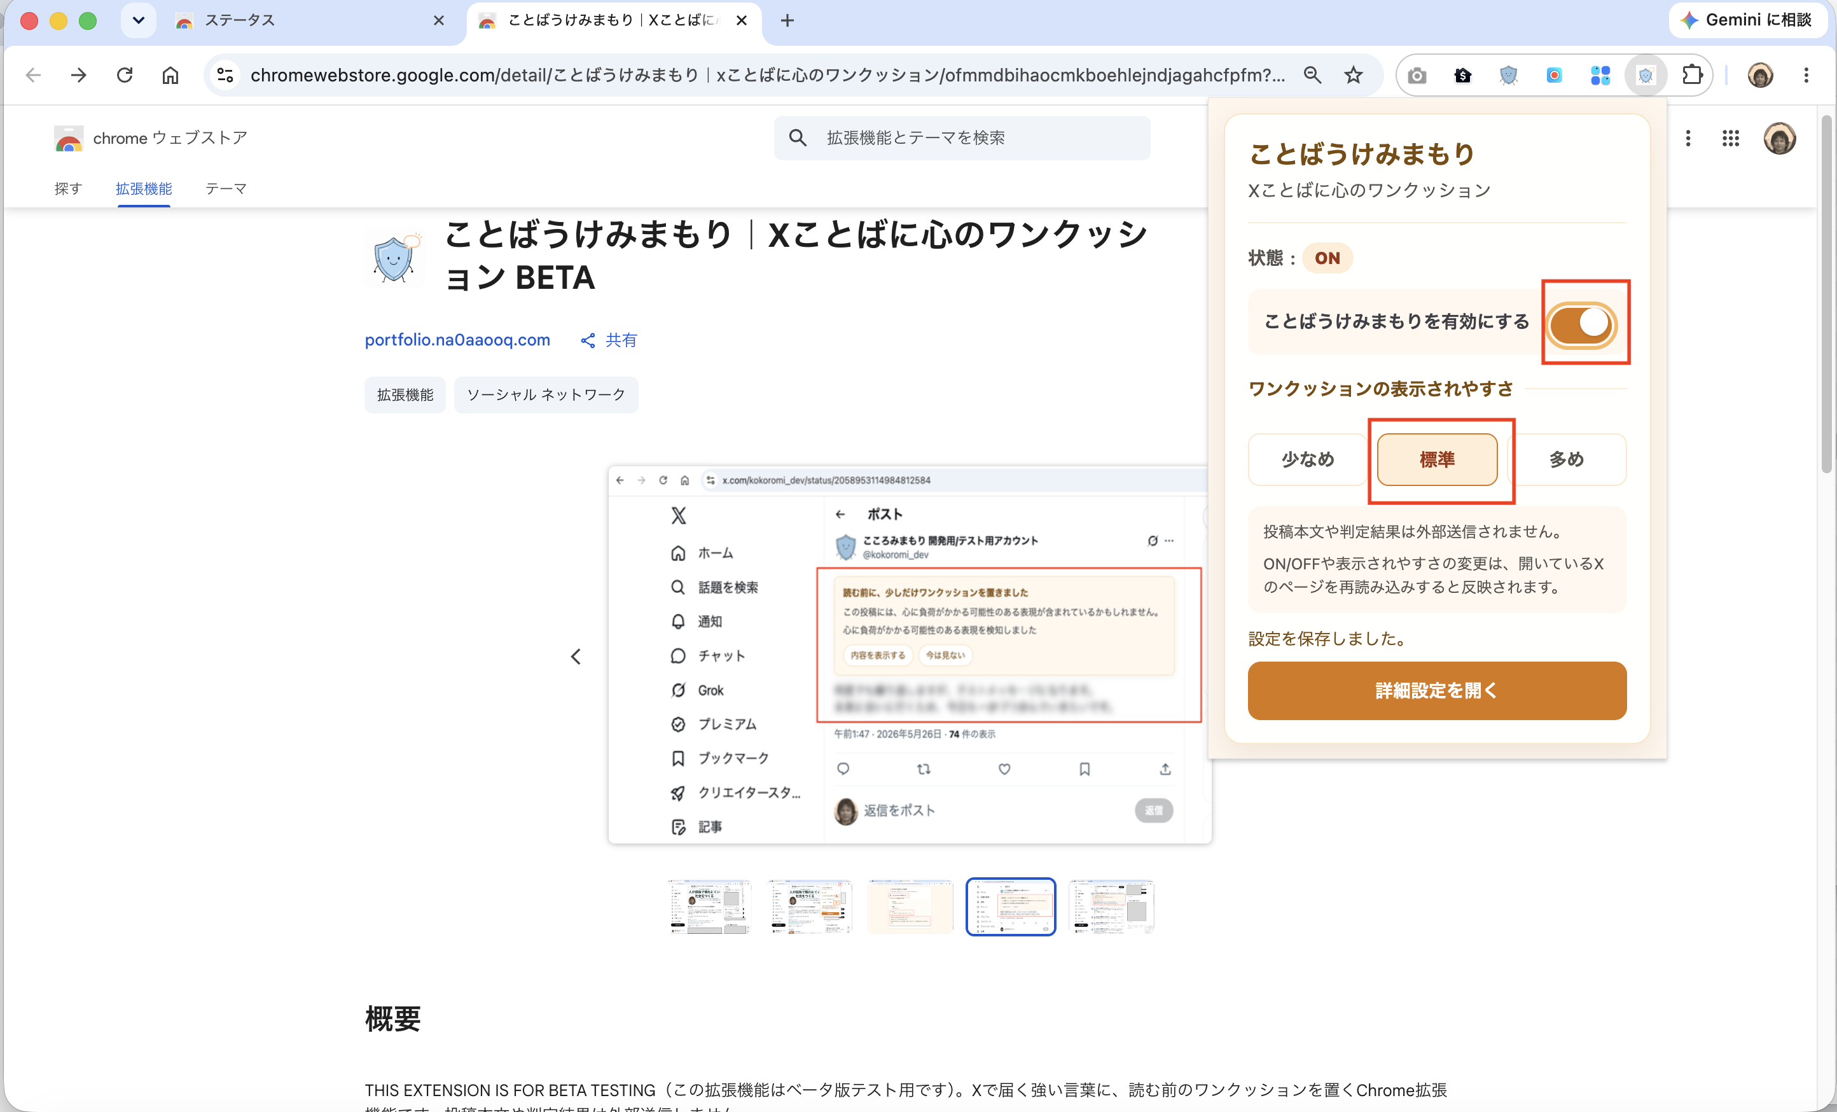Click the 概要 heading

pyautogui.click(x=393, y=1018)
